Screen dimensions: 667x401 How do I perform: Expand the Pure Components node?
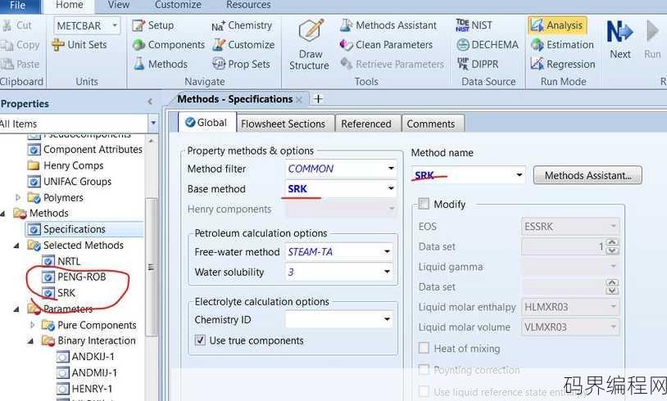point(32,325)
